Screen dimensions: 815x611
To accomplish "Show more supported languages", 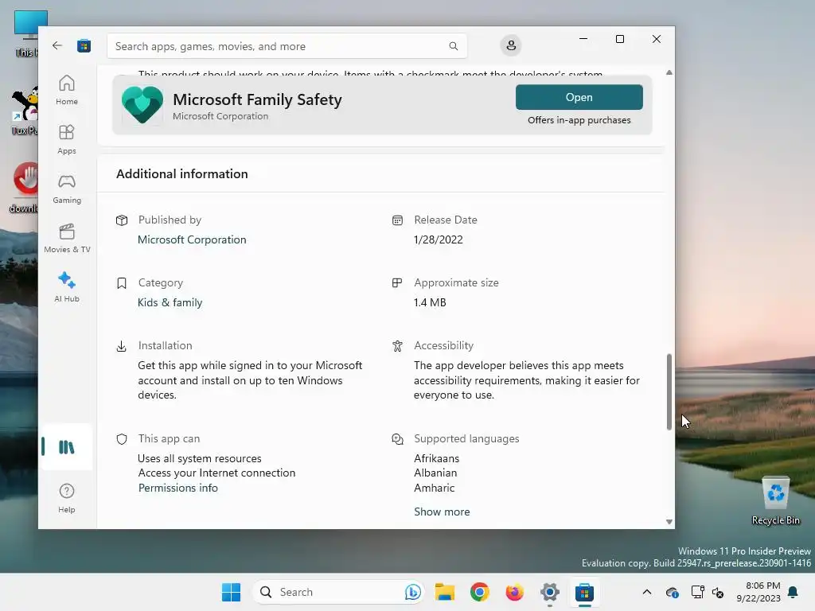I will (442, 512).
